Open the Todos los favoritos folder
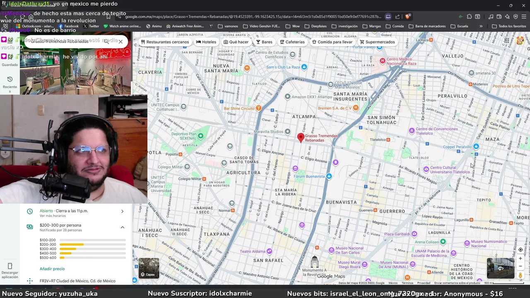The image size is (530, 298). [509, 26]
